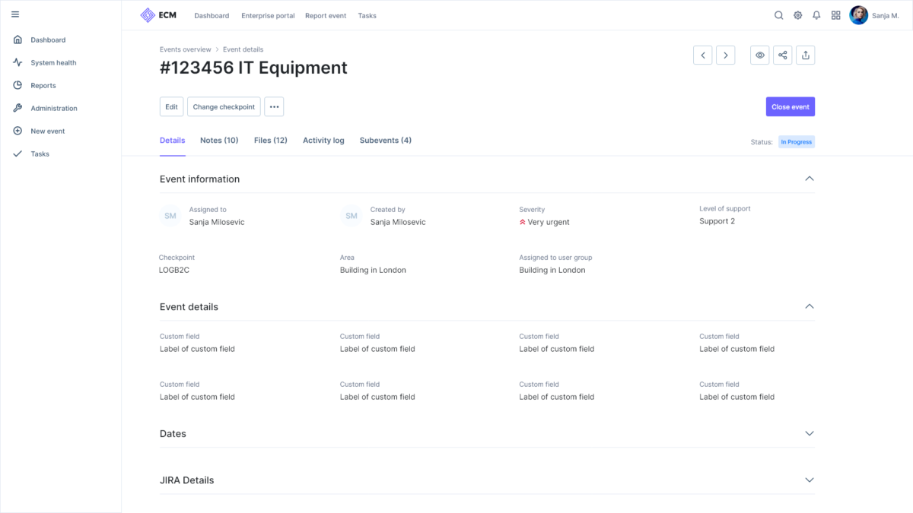Open the app grid icon near the avatar
Screen dimensions: 913x513
835,15
